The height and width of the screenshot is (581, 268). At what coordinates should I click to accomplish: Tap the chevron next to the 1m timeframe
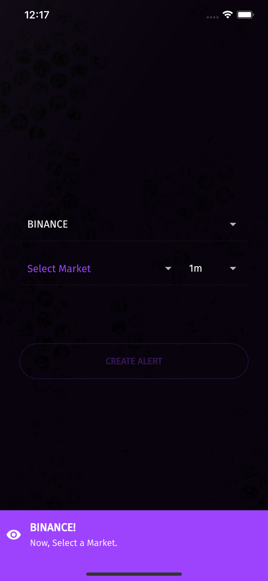232,268
